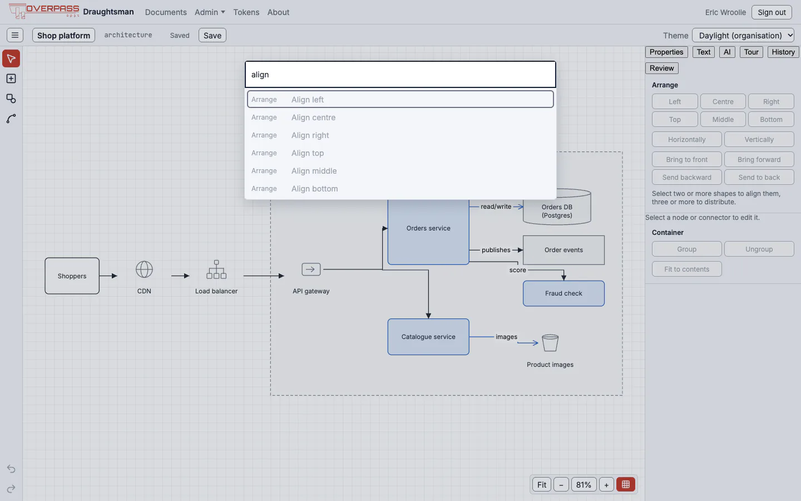
Task: Open the Documents menu item
Action: tap(166, 12)
